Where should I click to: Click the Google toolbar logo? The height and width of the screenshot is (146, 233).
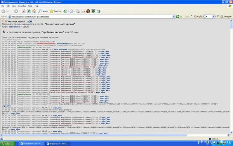click(198, 16)
